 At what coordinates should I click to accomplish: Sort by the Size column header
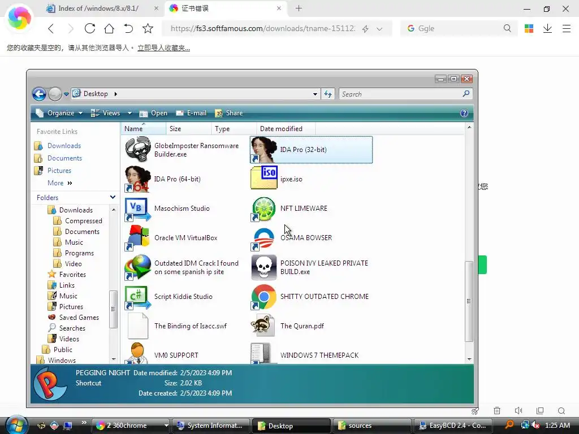click(x=189, y=129)
